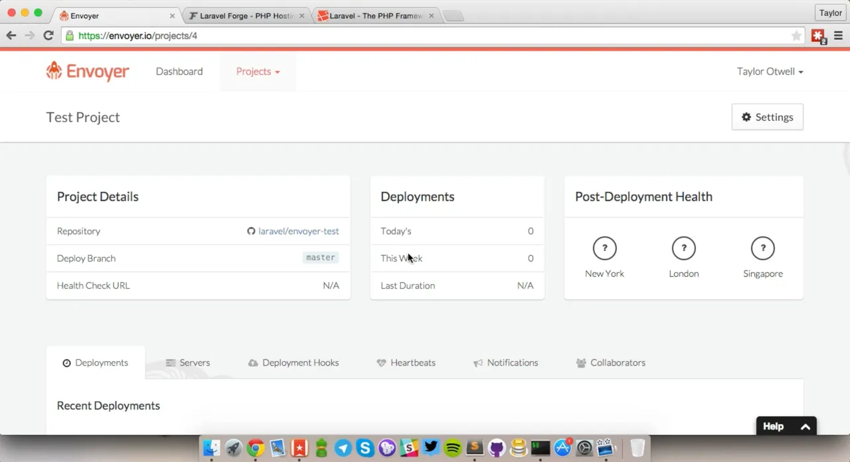
Task: Open Google Chrome from the dock
Action: [255, 448]
